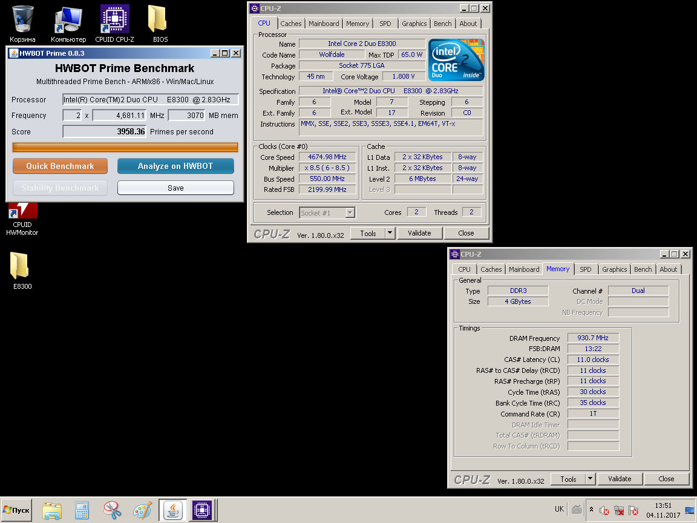Switch to Graphics tab in Memory CPU-Z window
The image size is (697, 523).
[614, 269]
